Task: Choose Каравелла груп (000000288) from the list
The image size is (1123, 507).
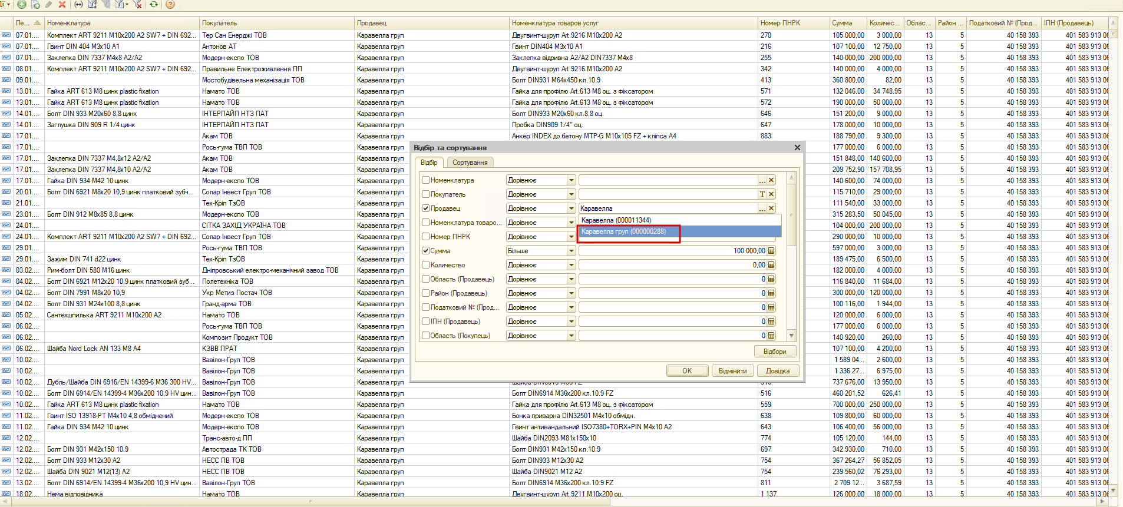Action: 680,231
